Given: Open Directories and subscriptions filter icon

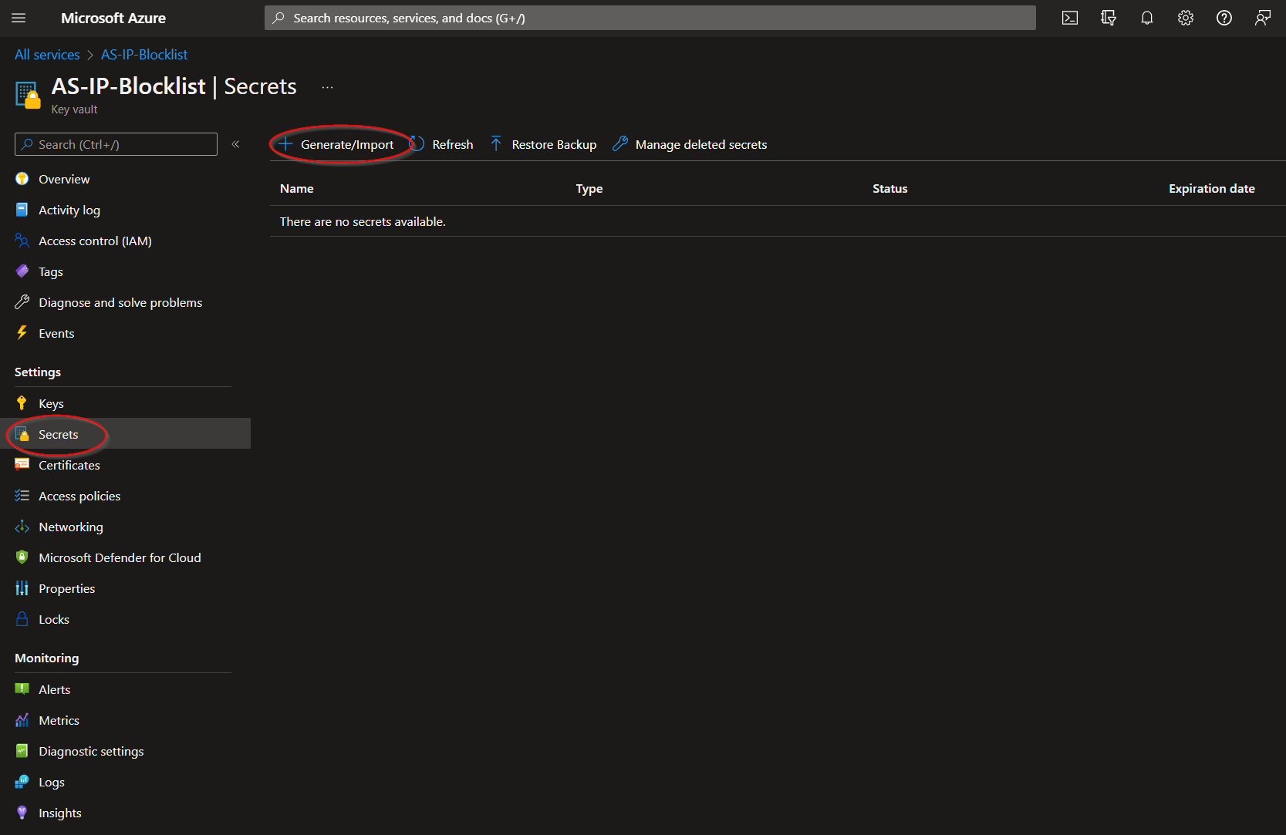Looking at the screenshot, I should (1109, 18).
